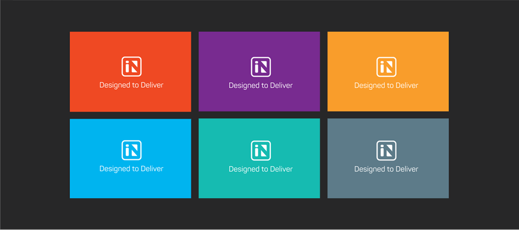Click "Designed to Deliver" on the teal card

pyautogui.click(x=261, y=169)
